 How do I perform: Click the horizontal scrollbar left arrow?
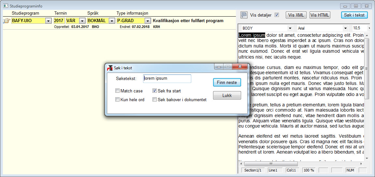[x=241, y=164]
